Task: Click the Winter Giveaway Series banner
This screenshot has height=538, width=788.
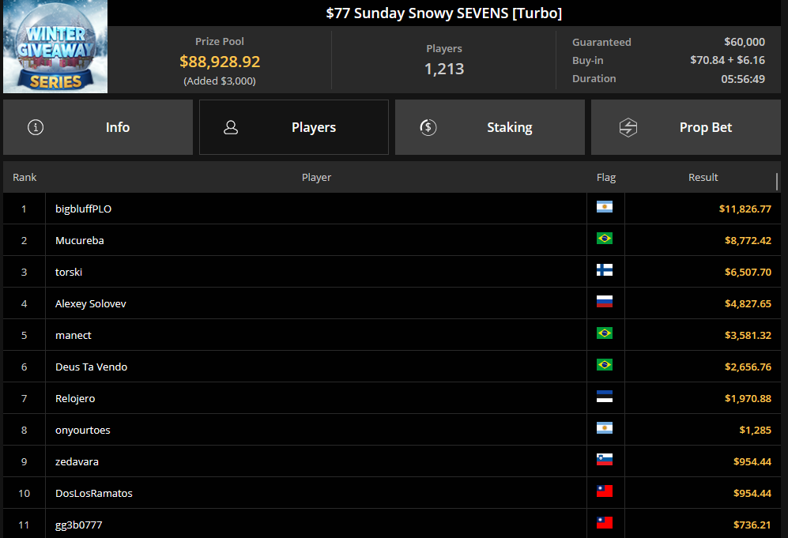Action: 55,47
